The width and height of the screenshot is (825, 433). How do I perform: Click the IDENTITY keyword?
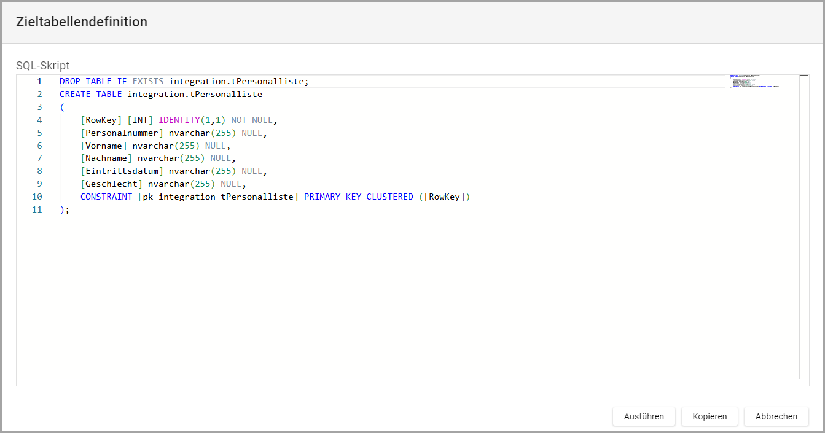tap(179, 120)
